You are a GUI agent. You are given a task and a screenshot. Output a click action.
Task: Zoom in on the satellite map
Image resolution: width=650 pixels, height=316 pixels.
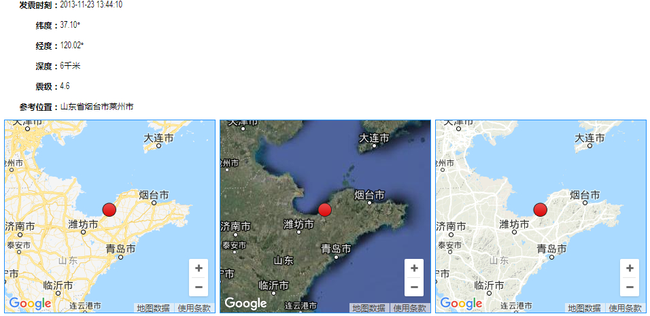[414, 268]
